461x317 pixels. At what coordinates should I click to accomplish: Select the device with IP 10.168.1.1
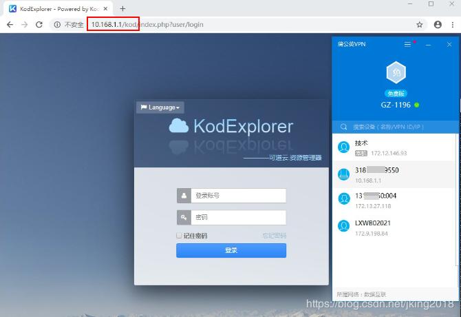tap(395, 174)
